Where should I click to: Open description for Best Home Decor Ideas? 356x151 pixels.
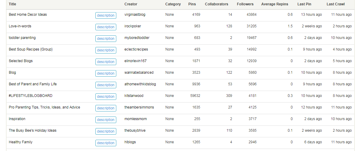click(106, 15)
